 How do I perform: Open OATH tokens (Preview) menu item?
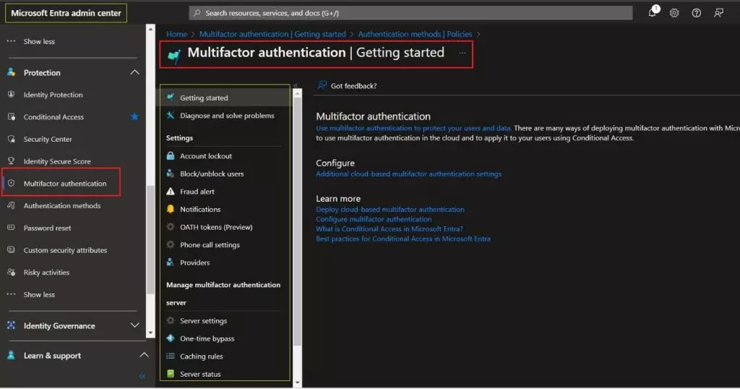[216, 227]
